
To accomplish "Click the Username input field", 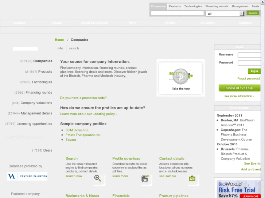I will pos(249,55).
